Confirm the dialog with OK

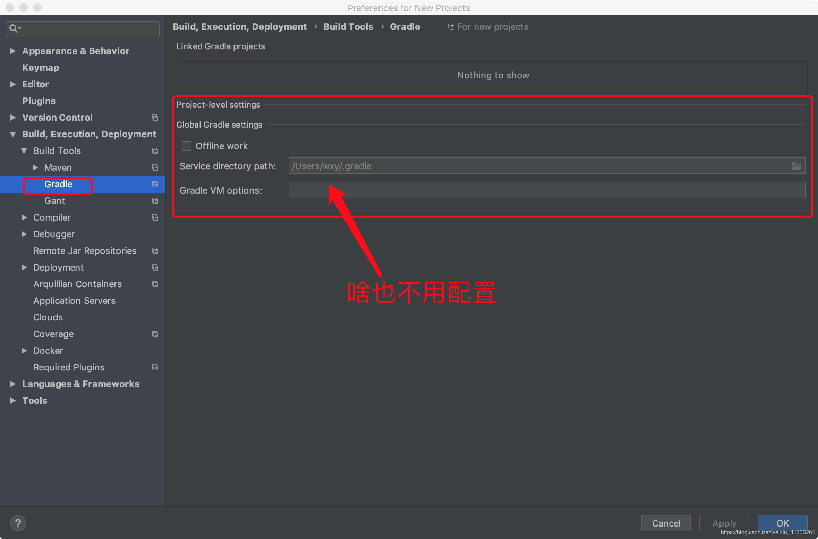tap(782, 523)
